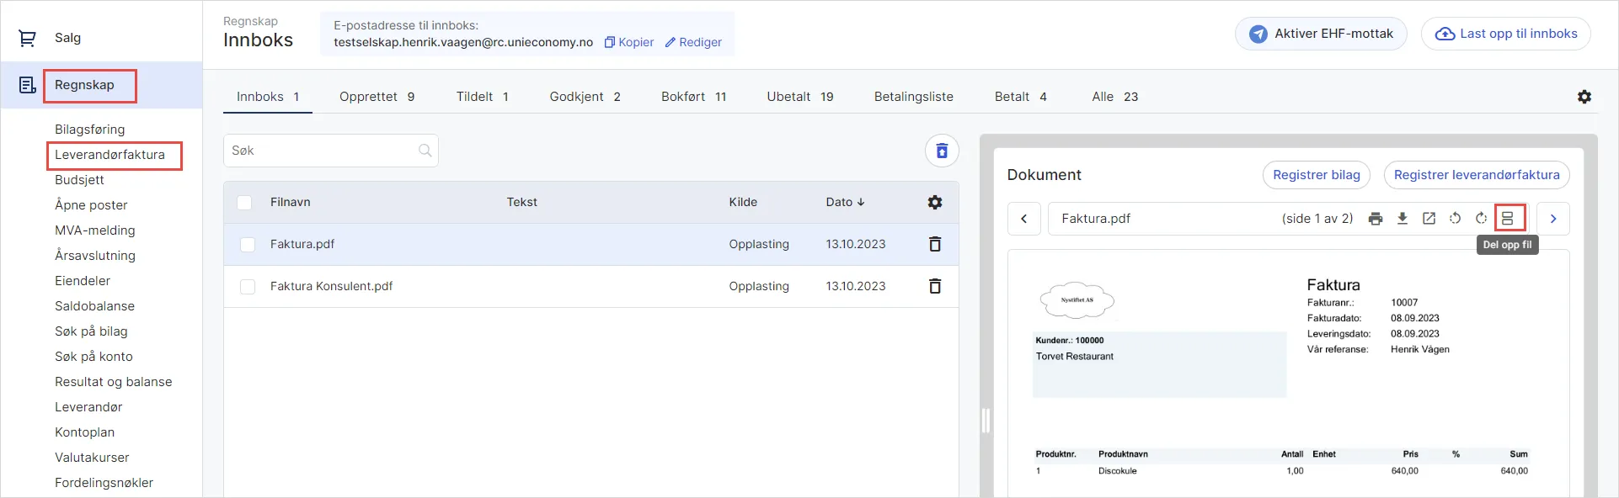Click the blue trash button above the list
This screenshot has height=498, width=1619.
click(x=942, y=151)
